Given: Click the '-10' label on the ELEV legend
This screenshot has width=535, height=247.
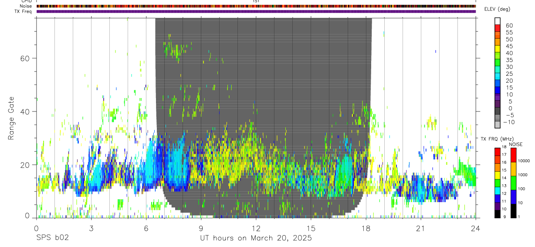Looking at the screenshot, I should pos(509,122).
